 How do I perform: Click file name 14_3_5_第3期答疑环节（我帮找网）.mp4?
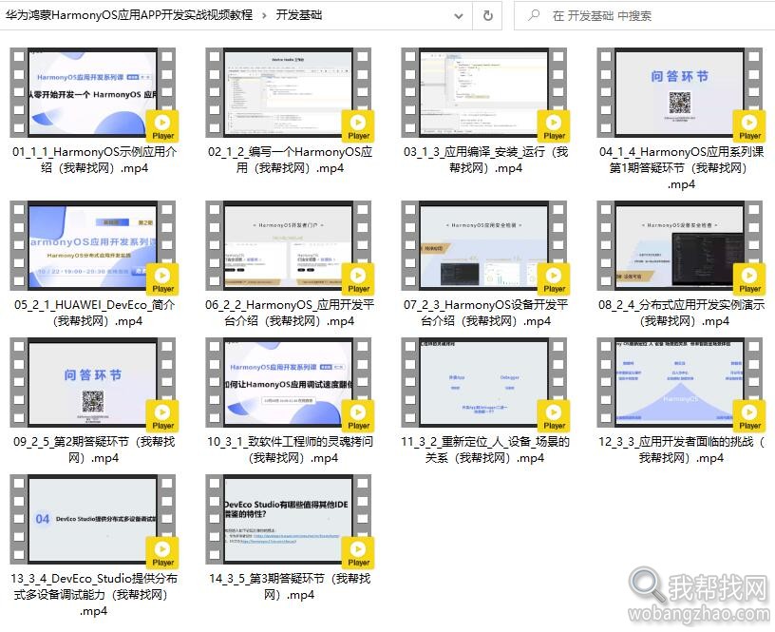(290, 586)
